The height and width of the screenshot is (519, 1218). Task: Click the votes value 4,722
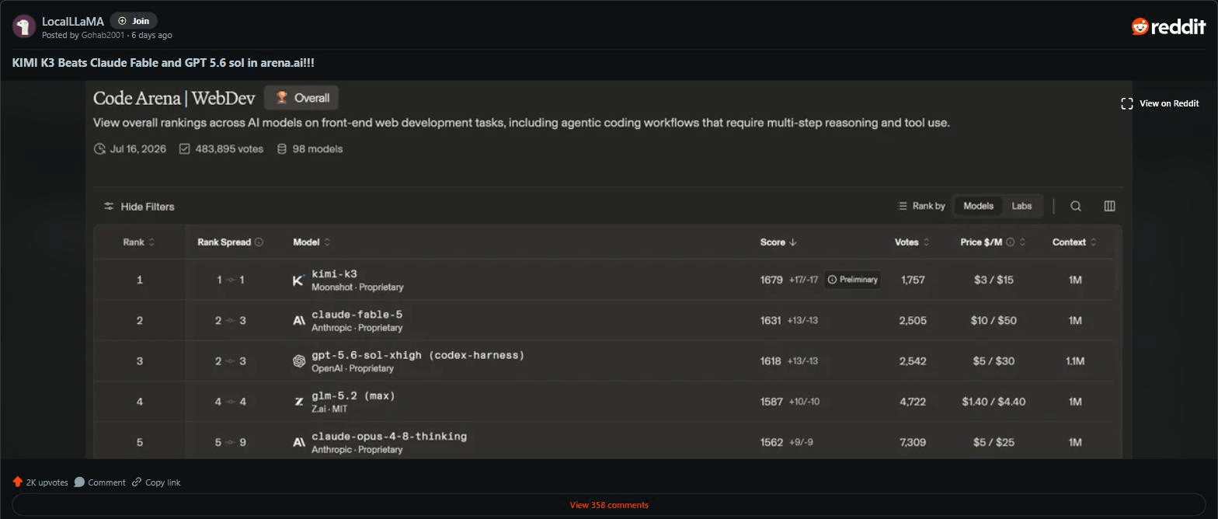(x=913, y=402)
